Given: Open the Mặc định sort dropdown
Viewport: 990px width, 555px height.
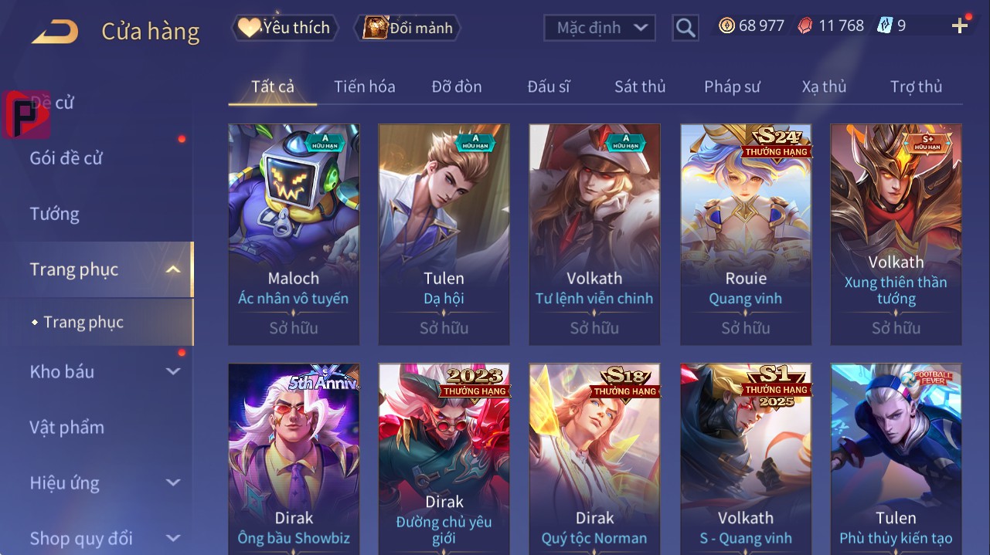Looking at the screenshot, I should pos(600,29).
